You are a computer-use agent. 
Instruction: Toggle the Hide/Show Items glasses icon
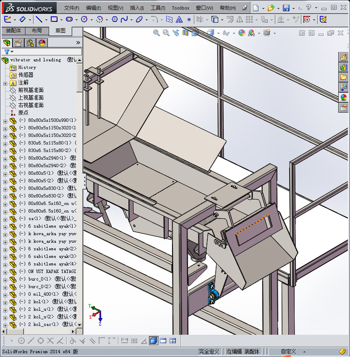pos(226,33)
